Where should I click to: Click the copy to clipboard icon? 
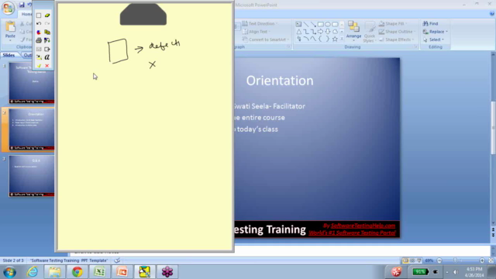(47, 32)
